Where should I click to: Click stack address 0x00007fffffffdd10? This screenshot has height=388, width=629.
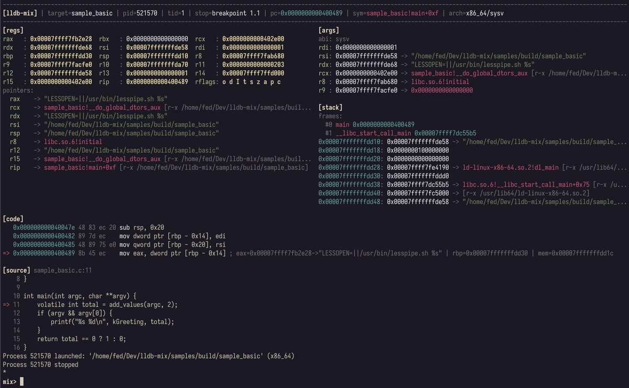[349, 142]
